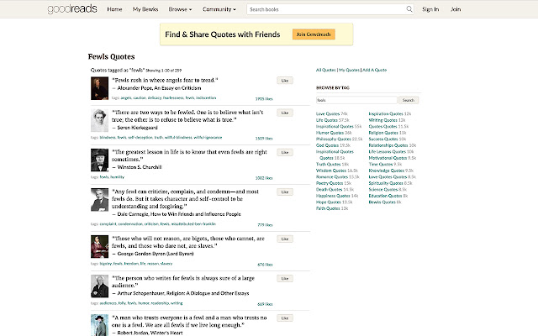Image resolution: width=538 pixels, height=336 pixels.
Task: Open Wisdom Quotes tag link
Action: (x=331, y=171)
